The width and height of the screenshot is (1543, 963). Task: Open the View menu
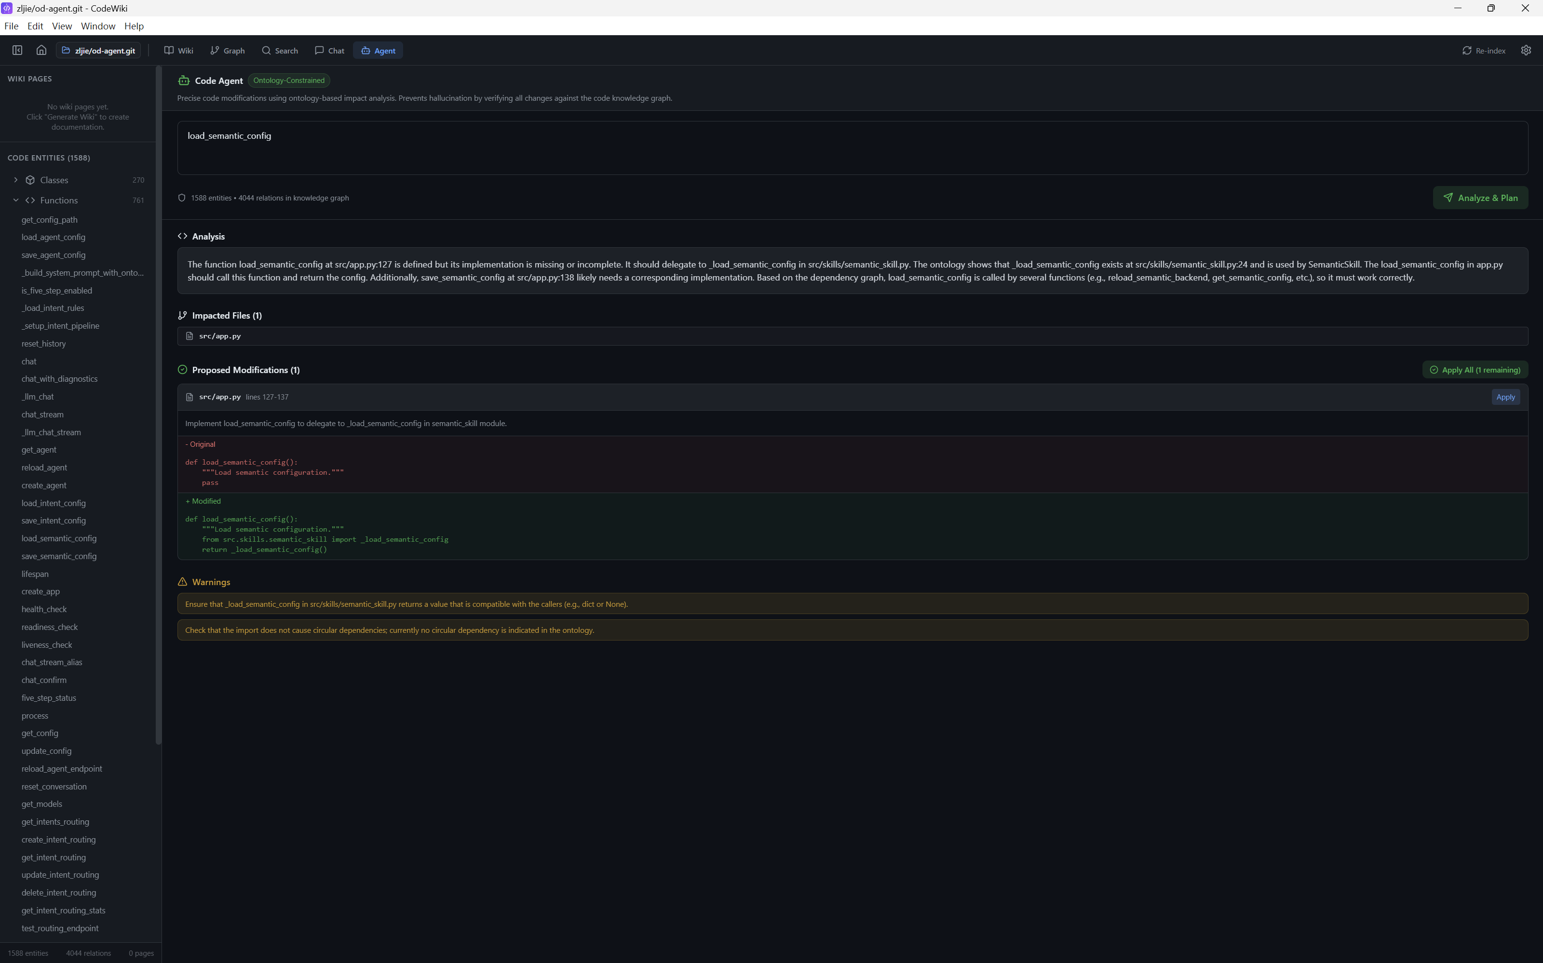(62, 26)
